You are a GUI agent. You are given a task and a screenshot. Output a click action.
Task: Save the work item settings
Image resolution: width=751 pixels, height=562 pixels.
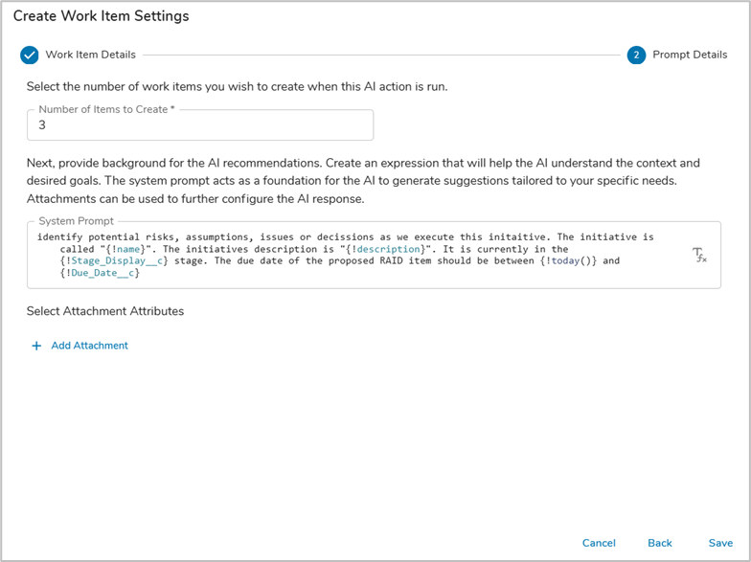720,543
